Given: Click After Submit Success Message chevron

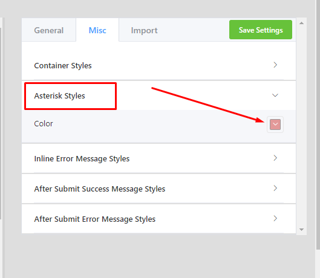Looking at the screenshot, I should click(x=275, y=189).
